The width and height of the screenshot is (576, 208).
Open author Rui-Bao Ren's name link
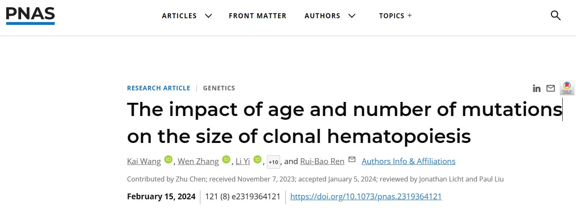tap(322, 161)
